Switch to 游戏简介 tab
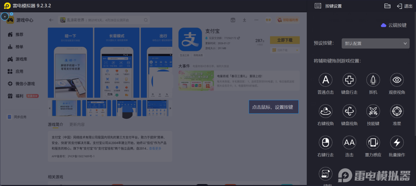Image resolution: width=416 pixels, height=186 pixels. 56,125
